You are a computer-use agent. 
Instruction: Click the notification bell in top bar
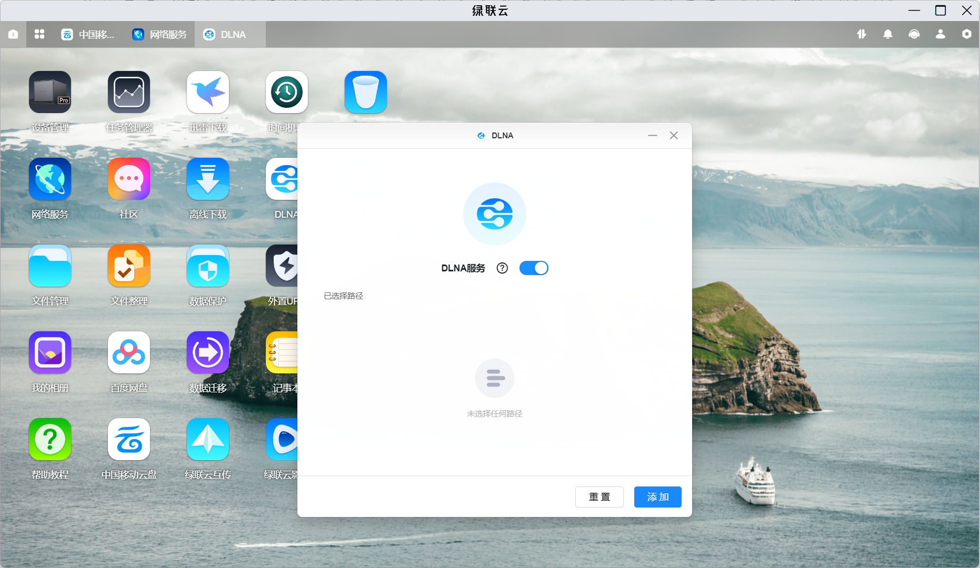pyautogui.click(x=888, y=34)
